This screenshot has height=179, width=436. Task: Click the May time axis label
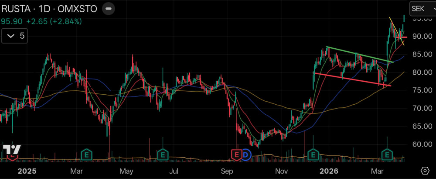pos(126,171)
